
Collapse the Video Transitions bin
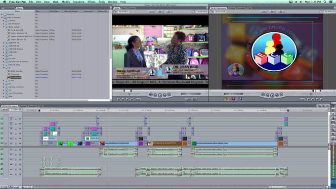click(x=2, y=18)
